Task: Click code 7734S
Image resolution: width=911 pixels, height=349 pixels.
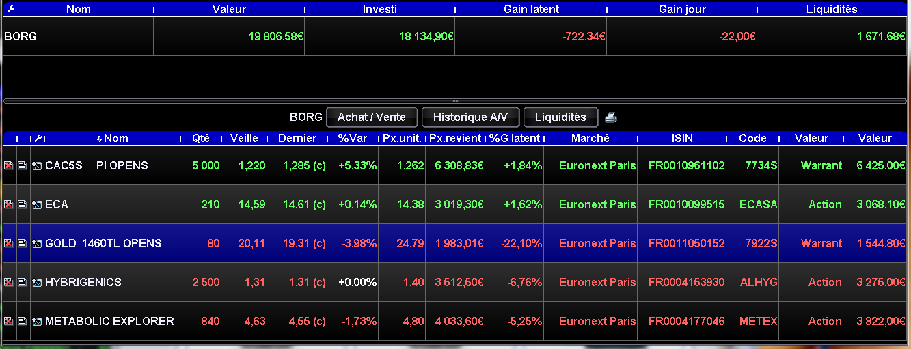Action: click(x=761, y=165)
